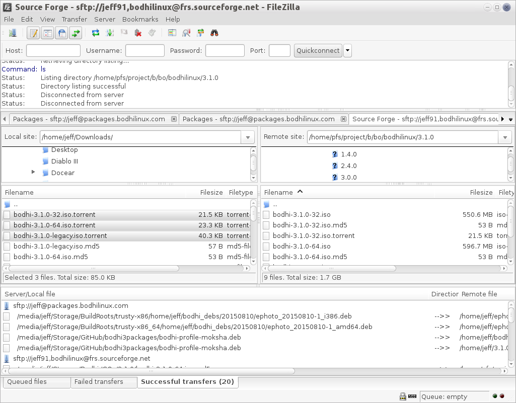Image resolution: width=516 pixels, height=403 pixels.
Task: Open the Bookmarks menu
Action: click(140, 20)
